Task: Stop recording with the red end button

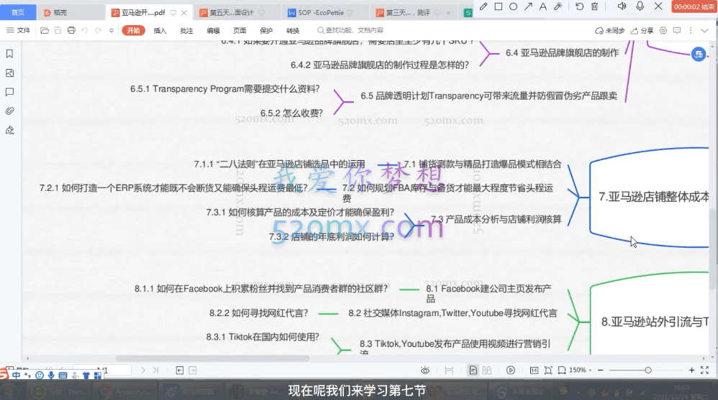Action: 694,6
